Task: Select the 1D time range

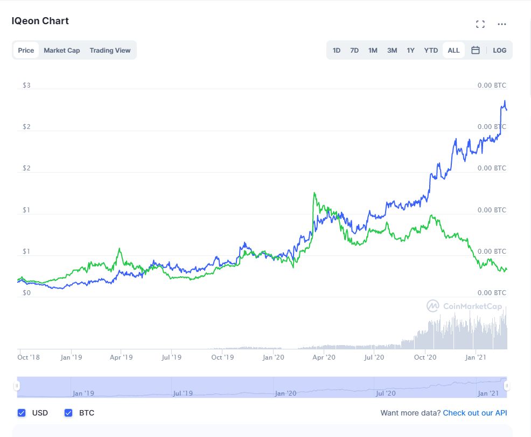Action: 337,50
